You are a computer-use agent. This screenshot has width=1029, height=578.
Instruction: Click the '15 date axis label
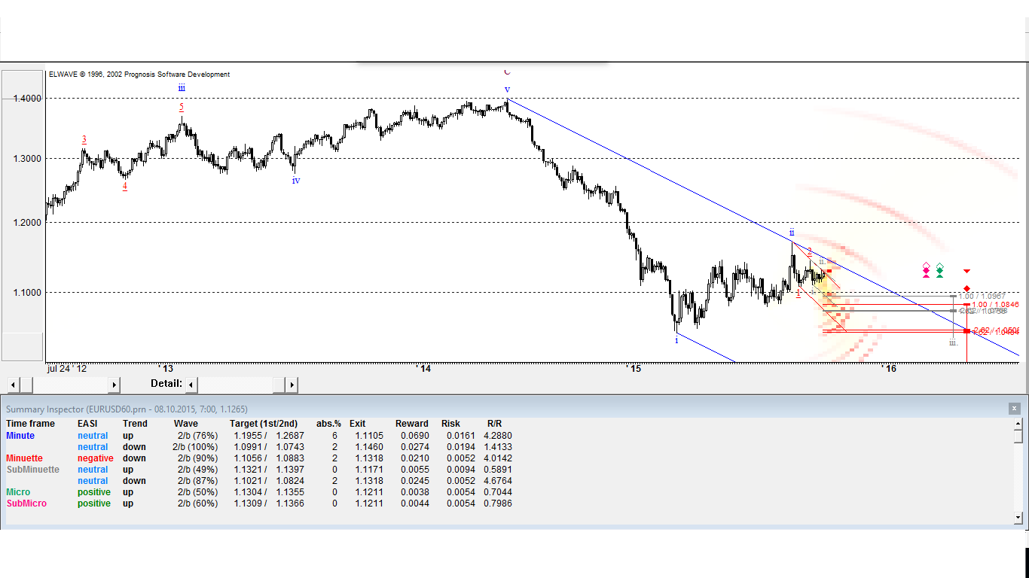coord(633,369)
